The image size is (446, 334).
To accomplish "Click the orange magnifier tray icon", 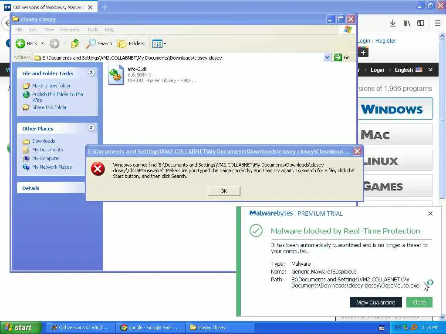I will point(414,327).
